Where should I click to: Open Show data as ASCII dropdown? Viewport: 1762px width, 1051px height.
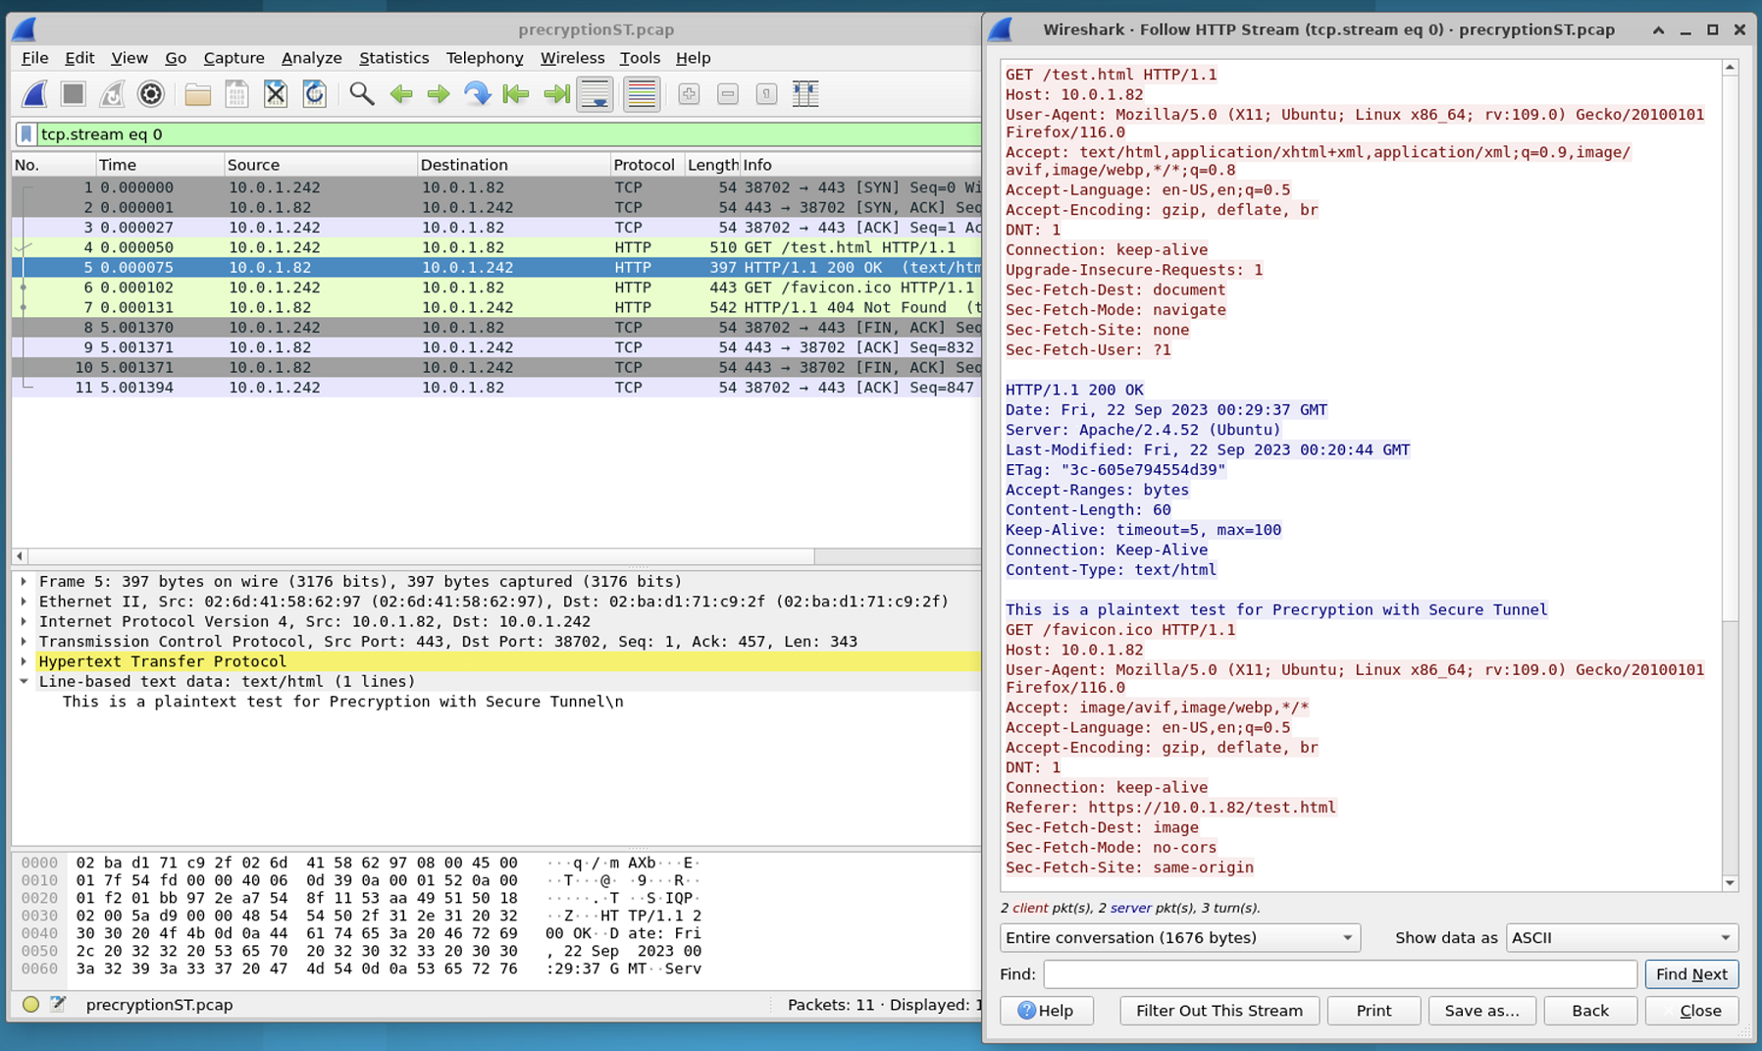pos(1622,938)
